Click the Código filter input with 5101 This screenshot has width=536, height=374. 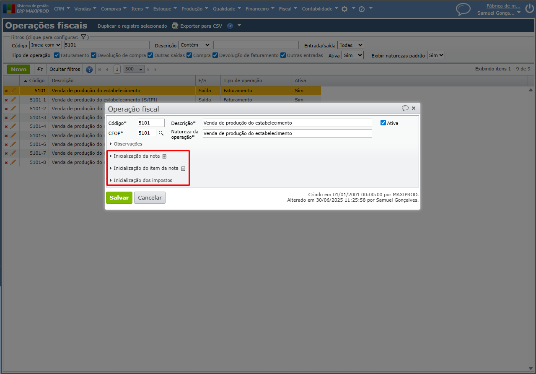pyautogui.click(x=106, y=45)
